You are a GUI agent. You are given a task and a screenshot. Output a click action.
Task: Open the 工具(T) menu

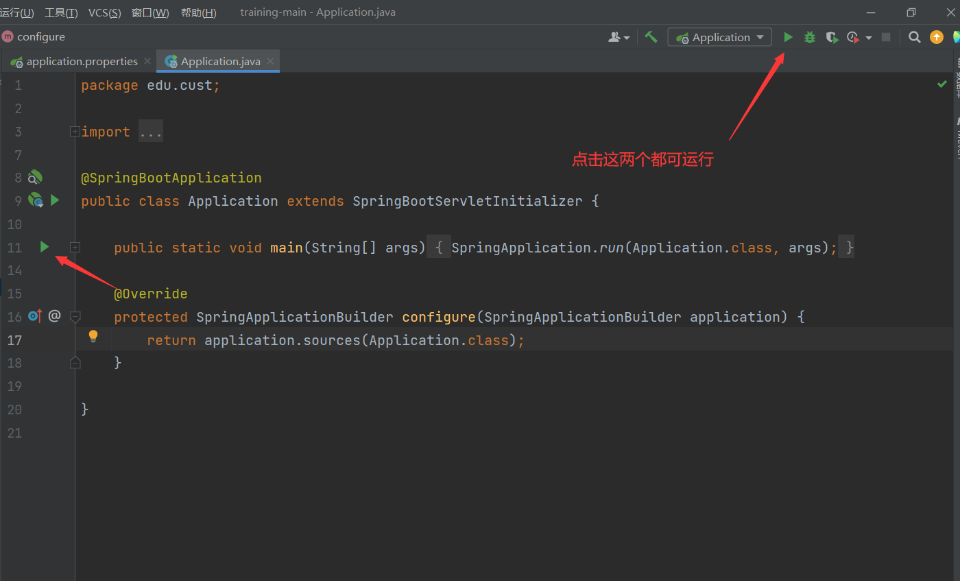pos(61,12)
